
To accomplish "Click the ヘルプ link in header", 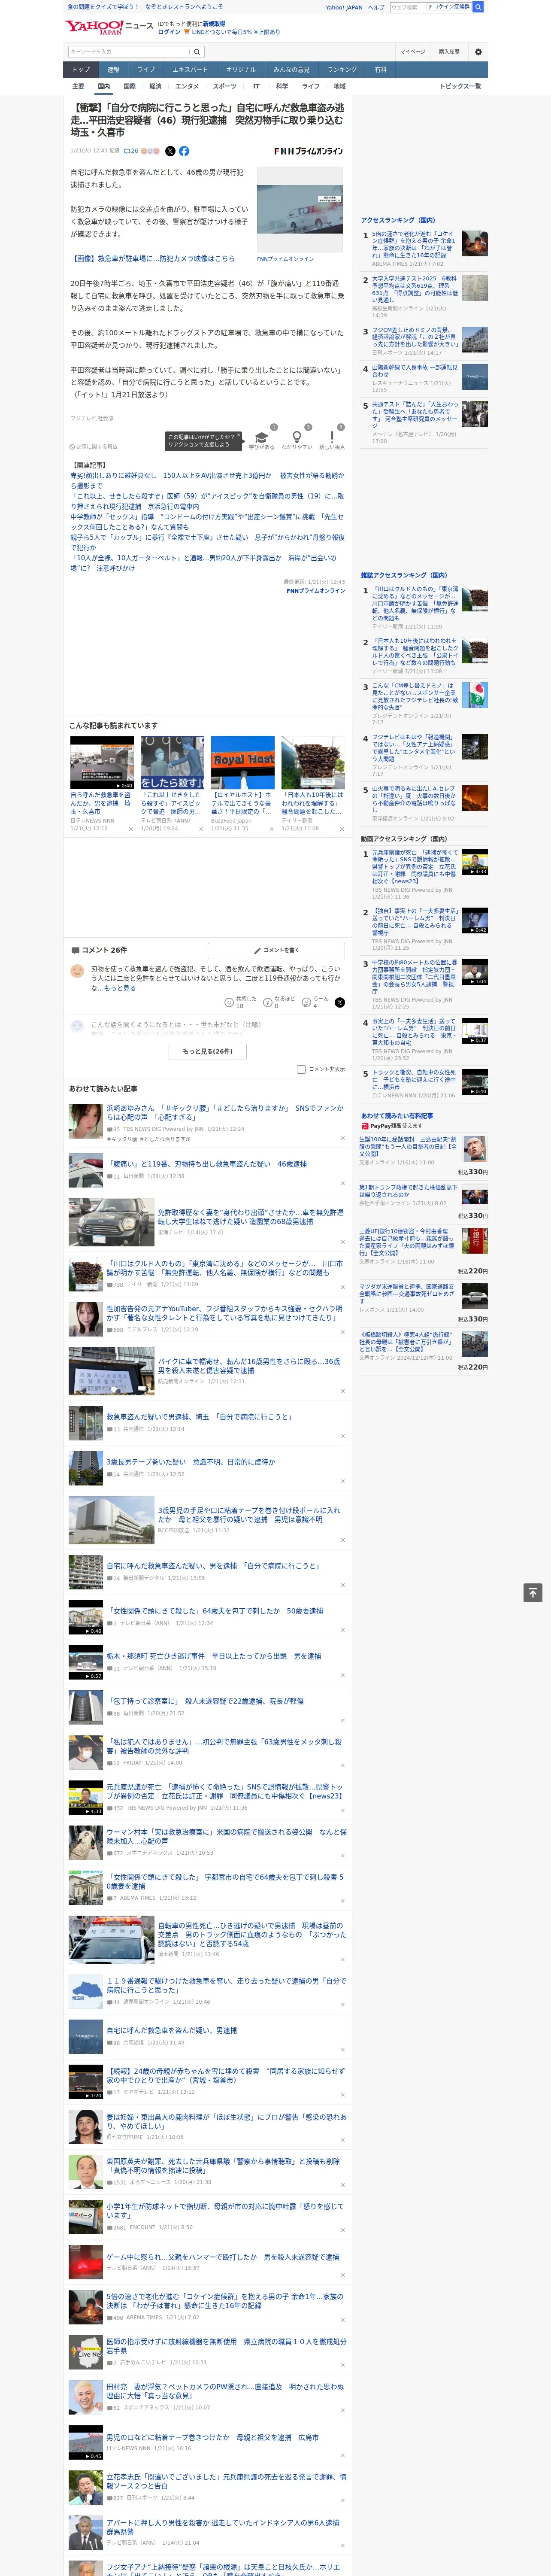I will tap(376, 7).
